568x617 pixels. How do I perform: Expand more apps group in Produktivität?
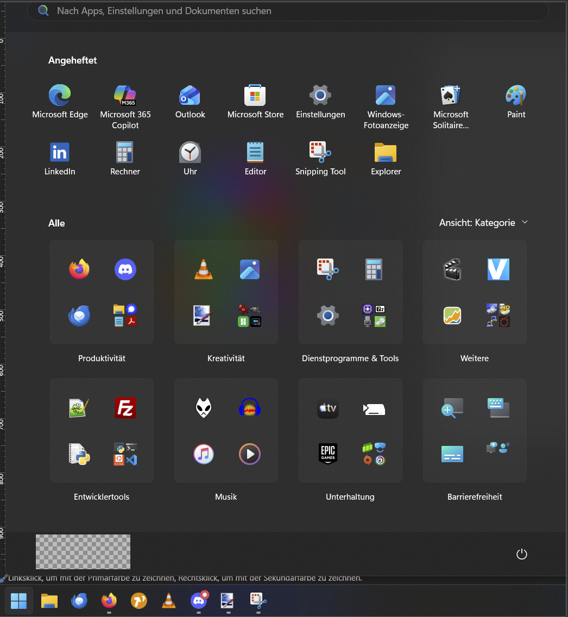click(x=125, y=316)
